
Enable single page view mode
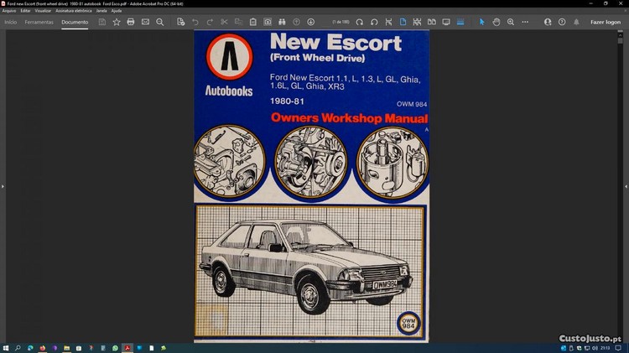pyautogui.click(x=403, y=22)
